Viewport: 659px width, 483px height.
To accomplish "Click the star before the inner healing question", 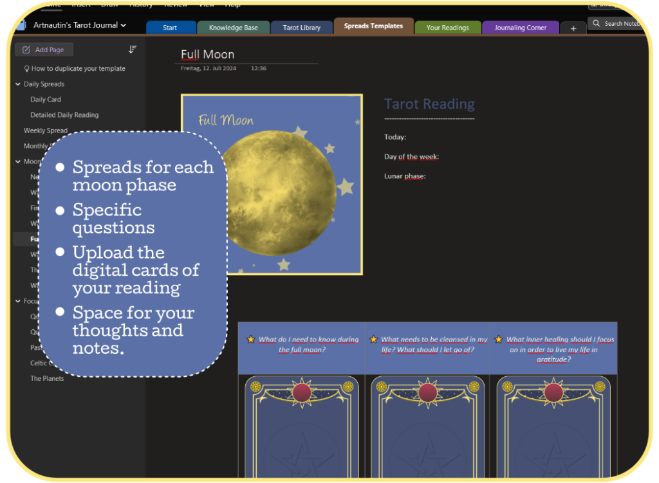I will [498, 340].
